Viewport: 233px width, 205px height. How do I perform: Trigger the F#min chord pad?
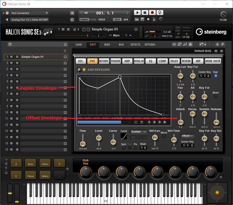pos(30,175)
